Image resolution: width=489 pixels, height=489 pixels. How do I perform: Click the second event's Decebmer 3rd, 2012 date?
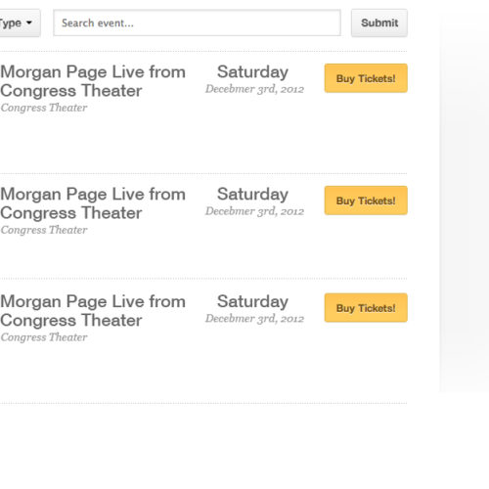click(254, 211)
